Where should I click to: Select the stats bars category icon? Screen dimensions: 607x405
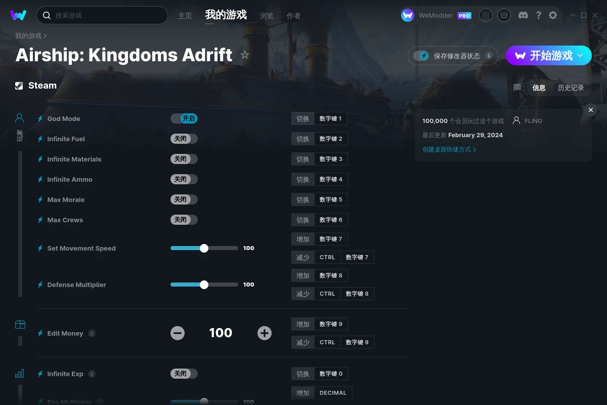tap(20, 374)
